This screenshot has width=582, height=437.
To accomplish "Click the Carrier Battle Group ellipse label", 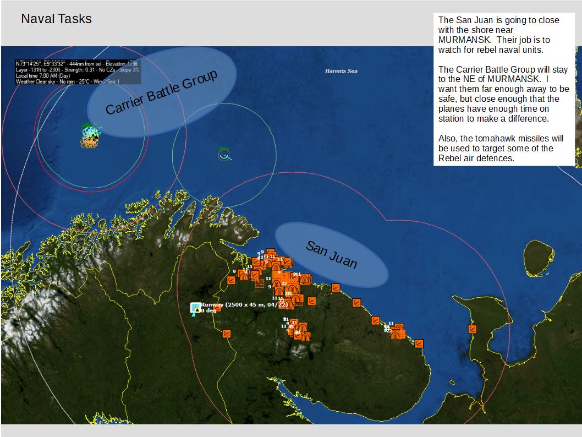I will pyautogui.click(x=162, y=92).
